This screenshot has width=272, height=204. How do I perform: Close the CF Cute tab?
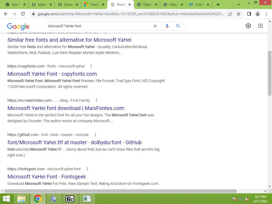click(x=208, y=5)
